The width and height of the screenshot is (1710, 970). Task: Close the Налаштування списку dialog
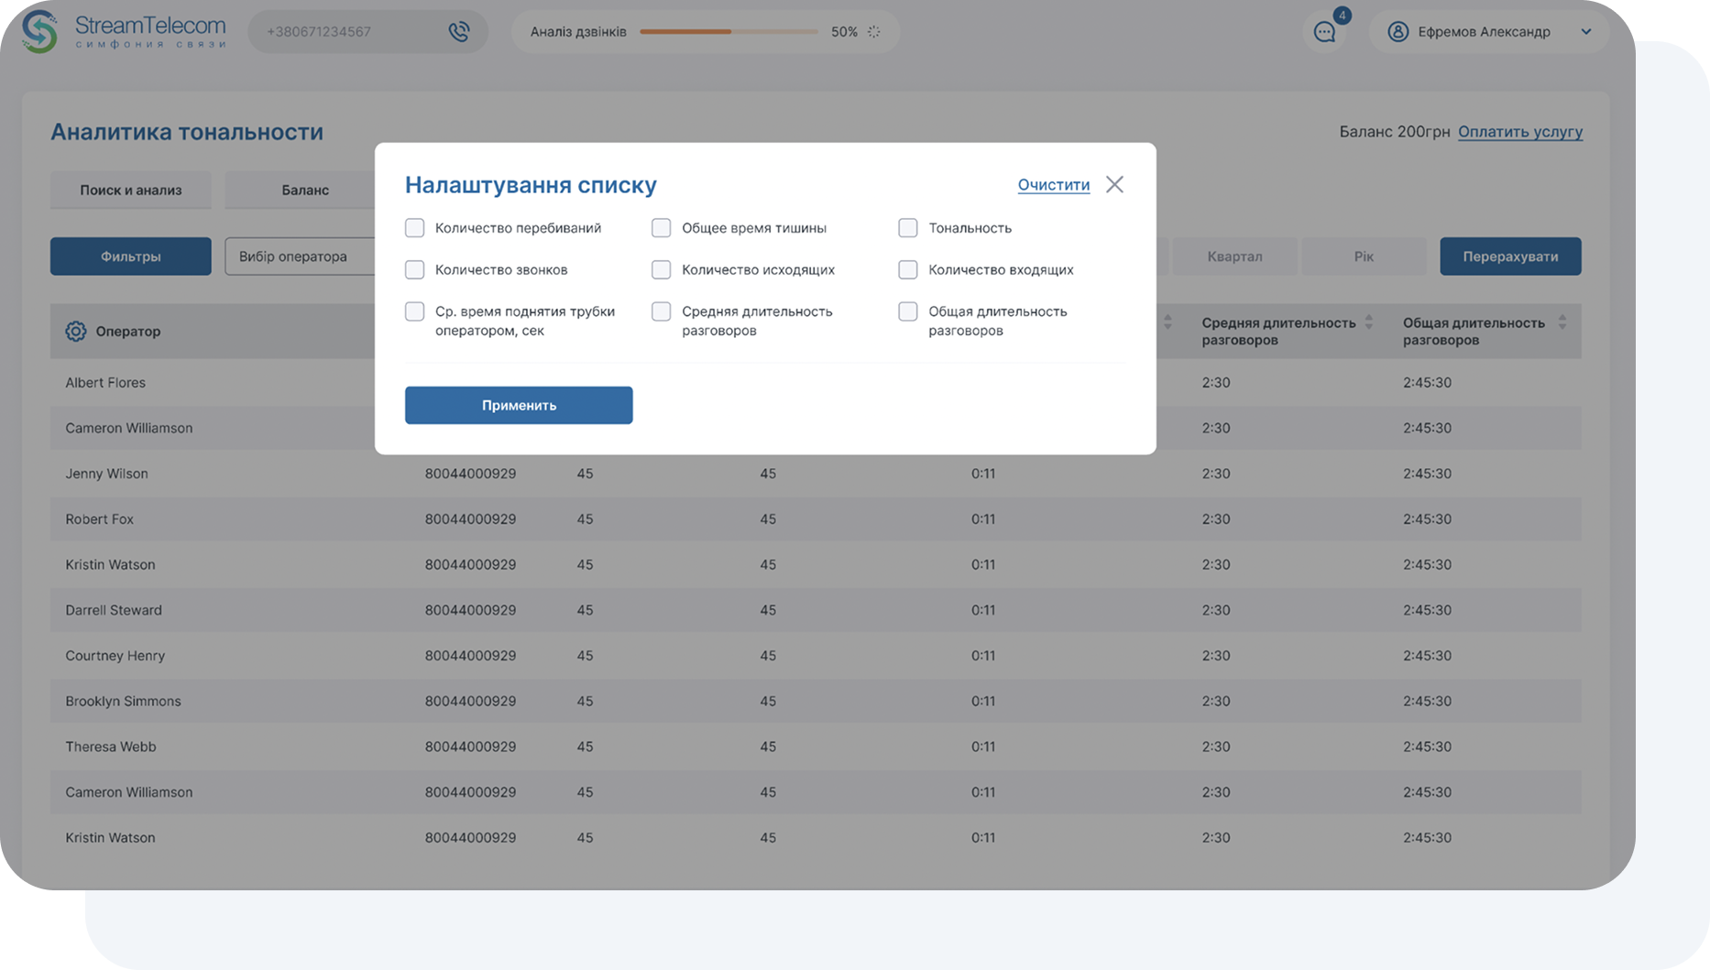click(x=1114, y=185)
